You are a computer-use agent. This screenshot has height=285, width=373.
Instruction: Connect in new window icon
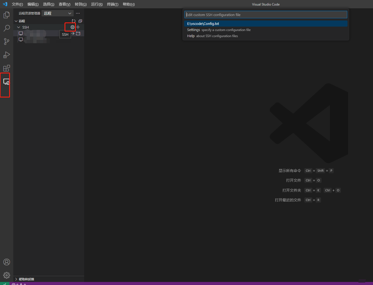pyautogui.click(x=78, y=34)
